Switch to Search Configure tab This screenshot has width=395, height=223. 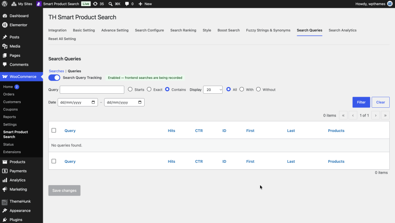[149, 30]
